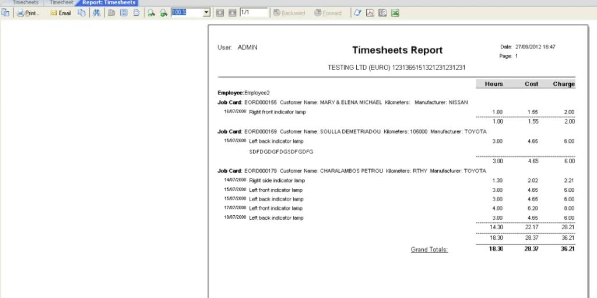
Task: Click the document export icon before Excel
Action: [382, 13]
